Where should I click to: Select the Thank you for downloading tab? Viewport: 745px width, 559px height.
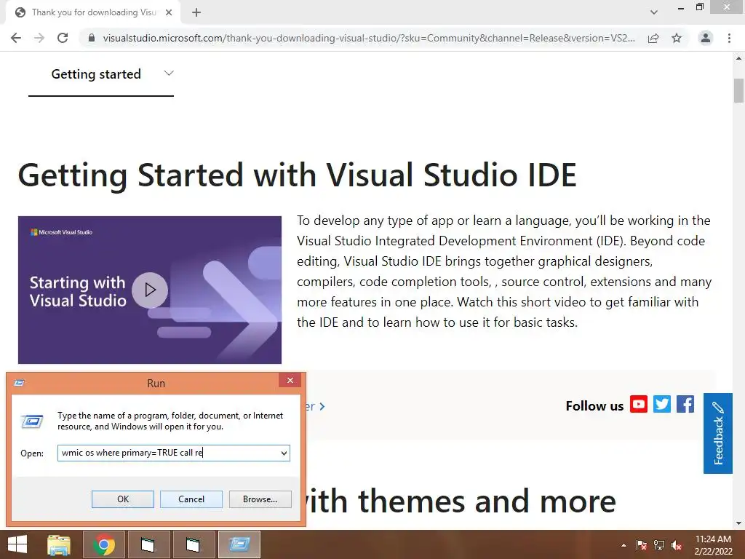(x=93, y=12)
